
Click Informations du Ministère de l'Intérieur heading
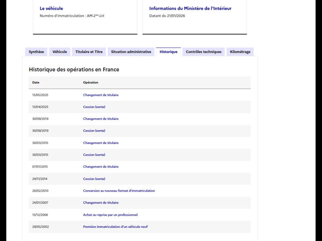(x=190, y=8)
